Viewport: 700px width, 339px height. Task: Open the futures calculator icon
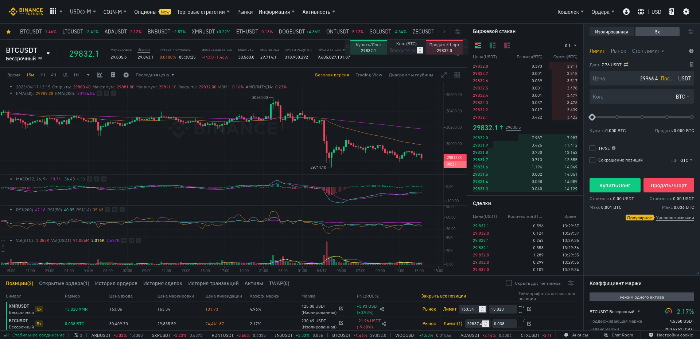(x=692, y=64)
